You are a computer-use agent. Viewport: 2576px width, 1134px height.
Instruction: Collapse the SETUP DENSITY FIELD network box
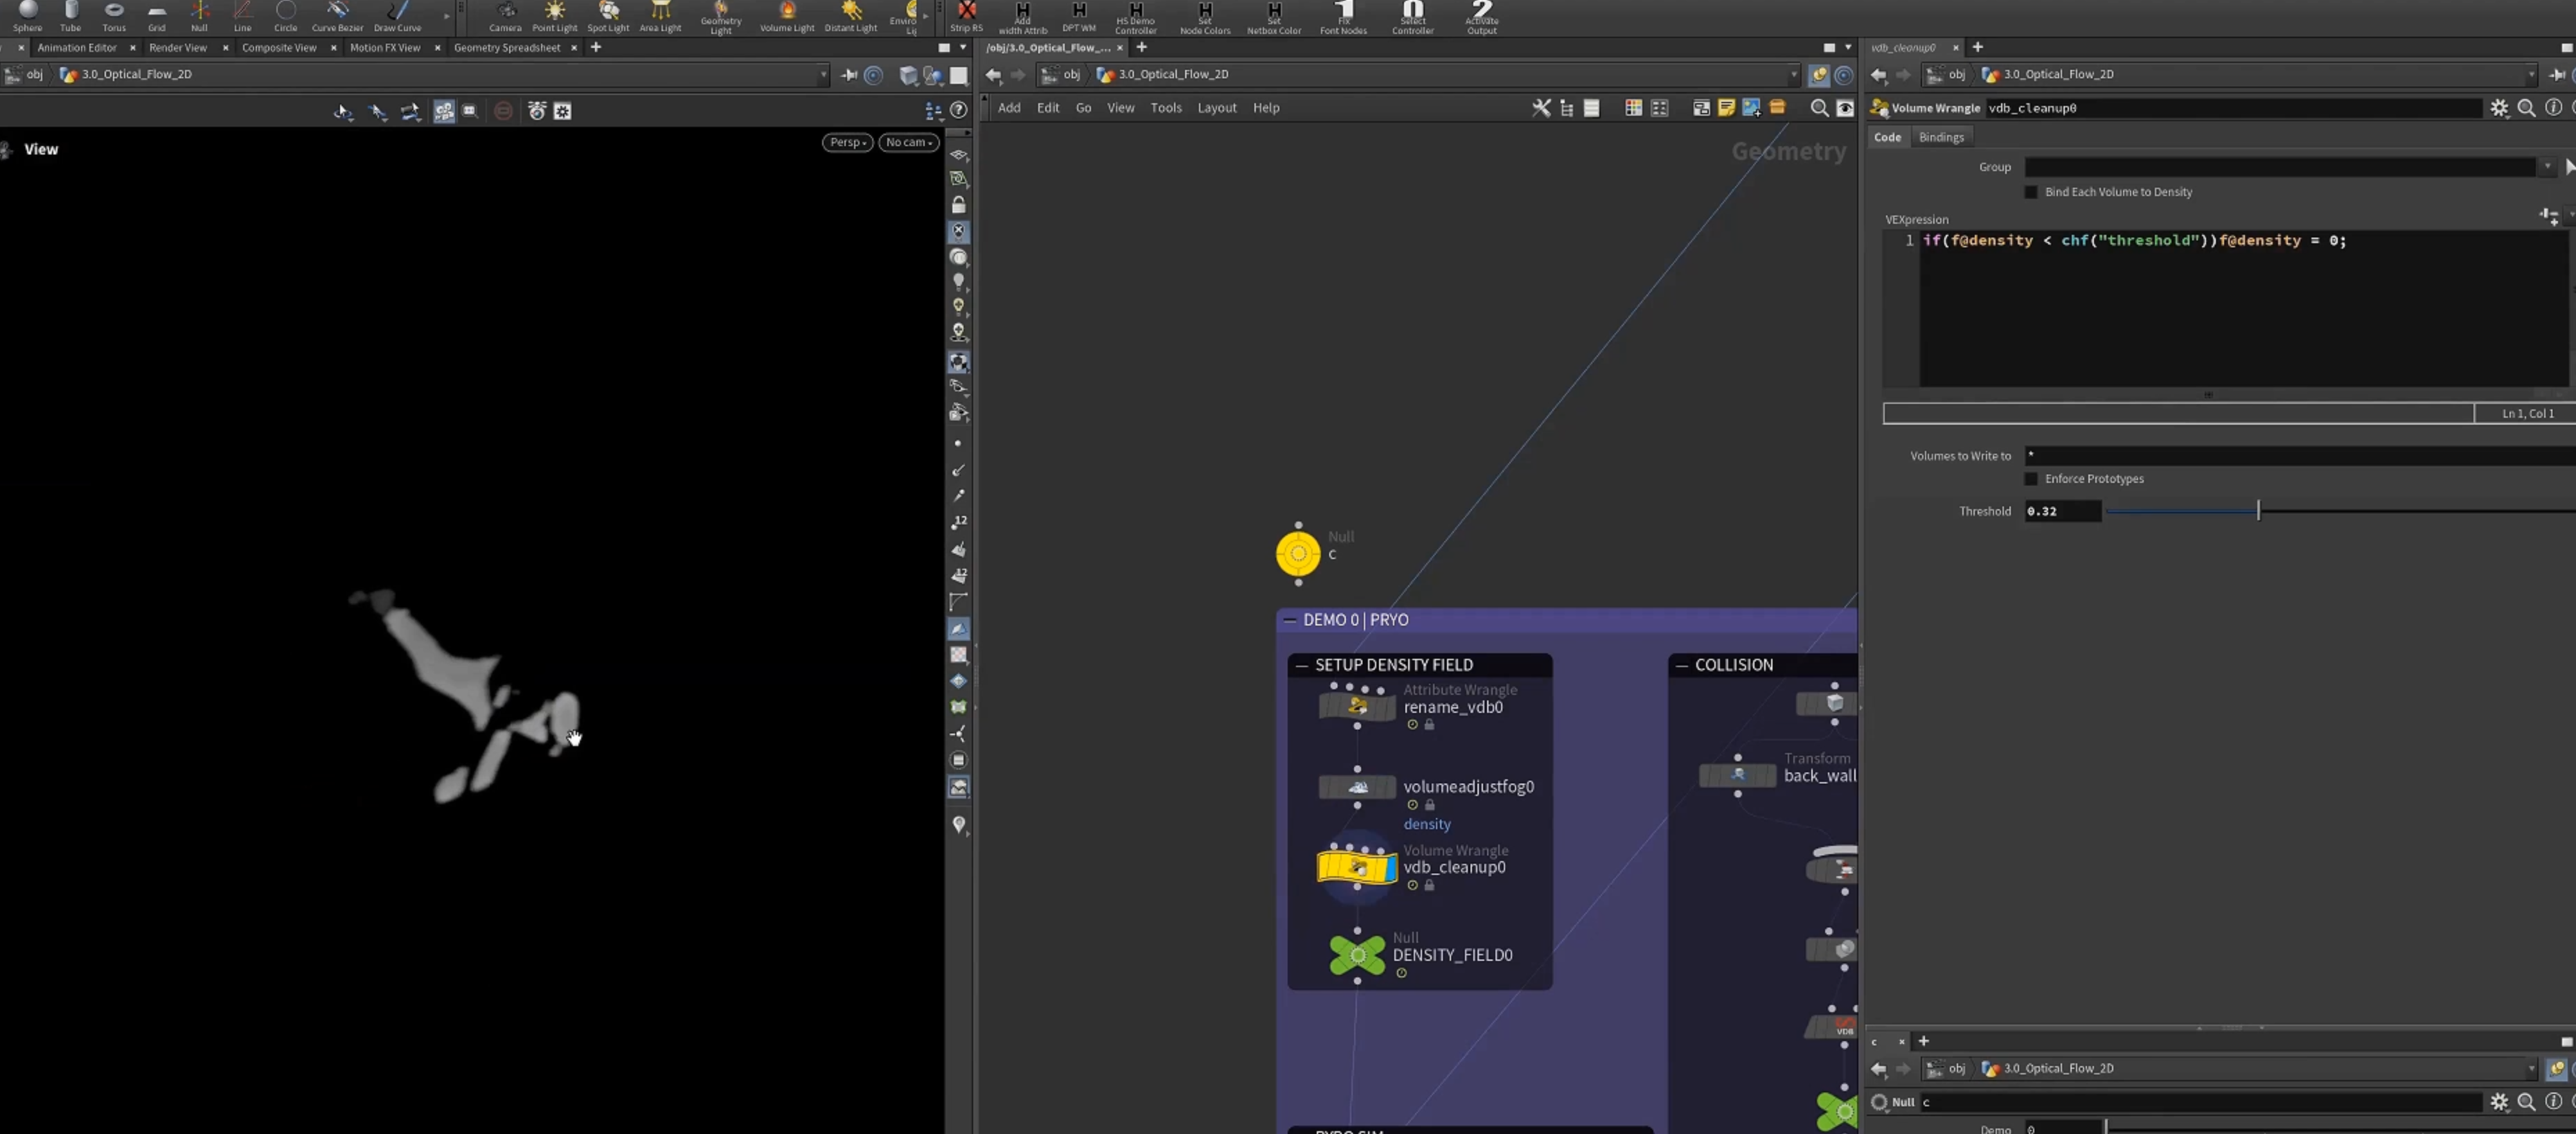coord(1301,665)
